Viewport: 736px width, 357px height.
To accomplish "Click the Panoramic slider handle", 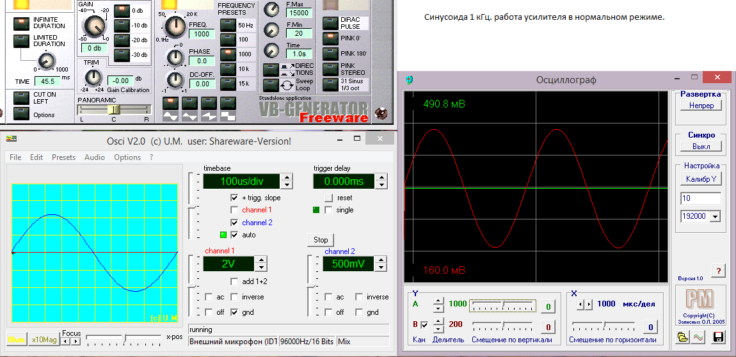I will pos(114,109).
